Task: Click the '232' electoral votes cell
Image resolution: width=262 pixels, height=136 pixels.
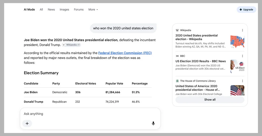Action: pos(78,102)
